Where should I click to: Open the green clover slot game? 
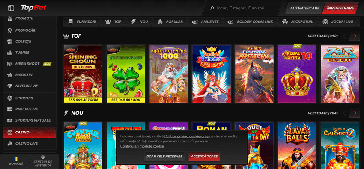[x=126, y=74]
